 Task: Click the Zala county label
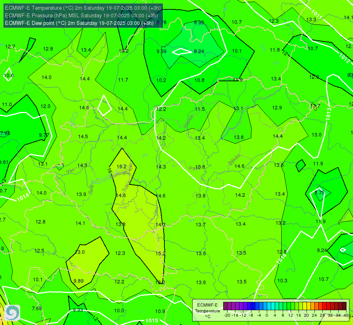click(x=91, y=190)
